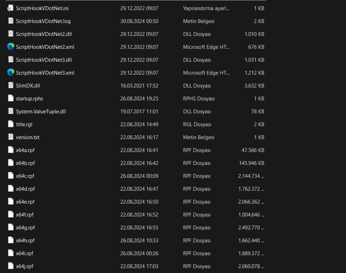
Task: Click the type 'RPHS Dosyası'
Action: [x=199, y=99]
